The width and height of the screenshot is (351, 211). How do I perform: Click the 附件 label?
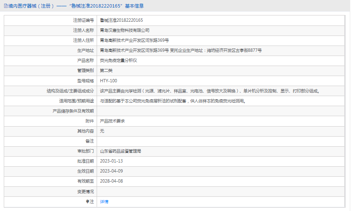click(x=90, y=121)
